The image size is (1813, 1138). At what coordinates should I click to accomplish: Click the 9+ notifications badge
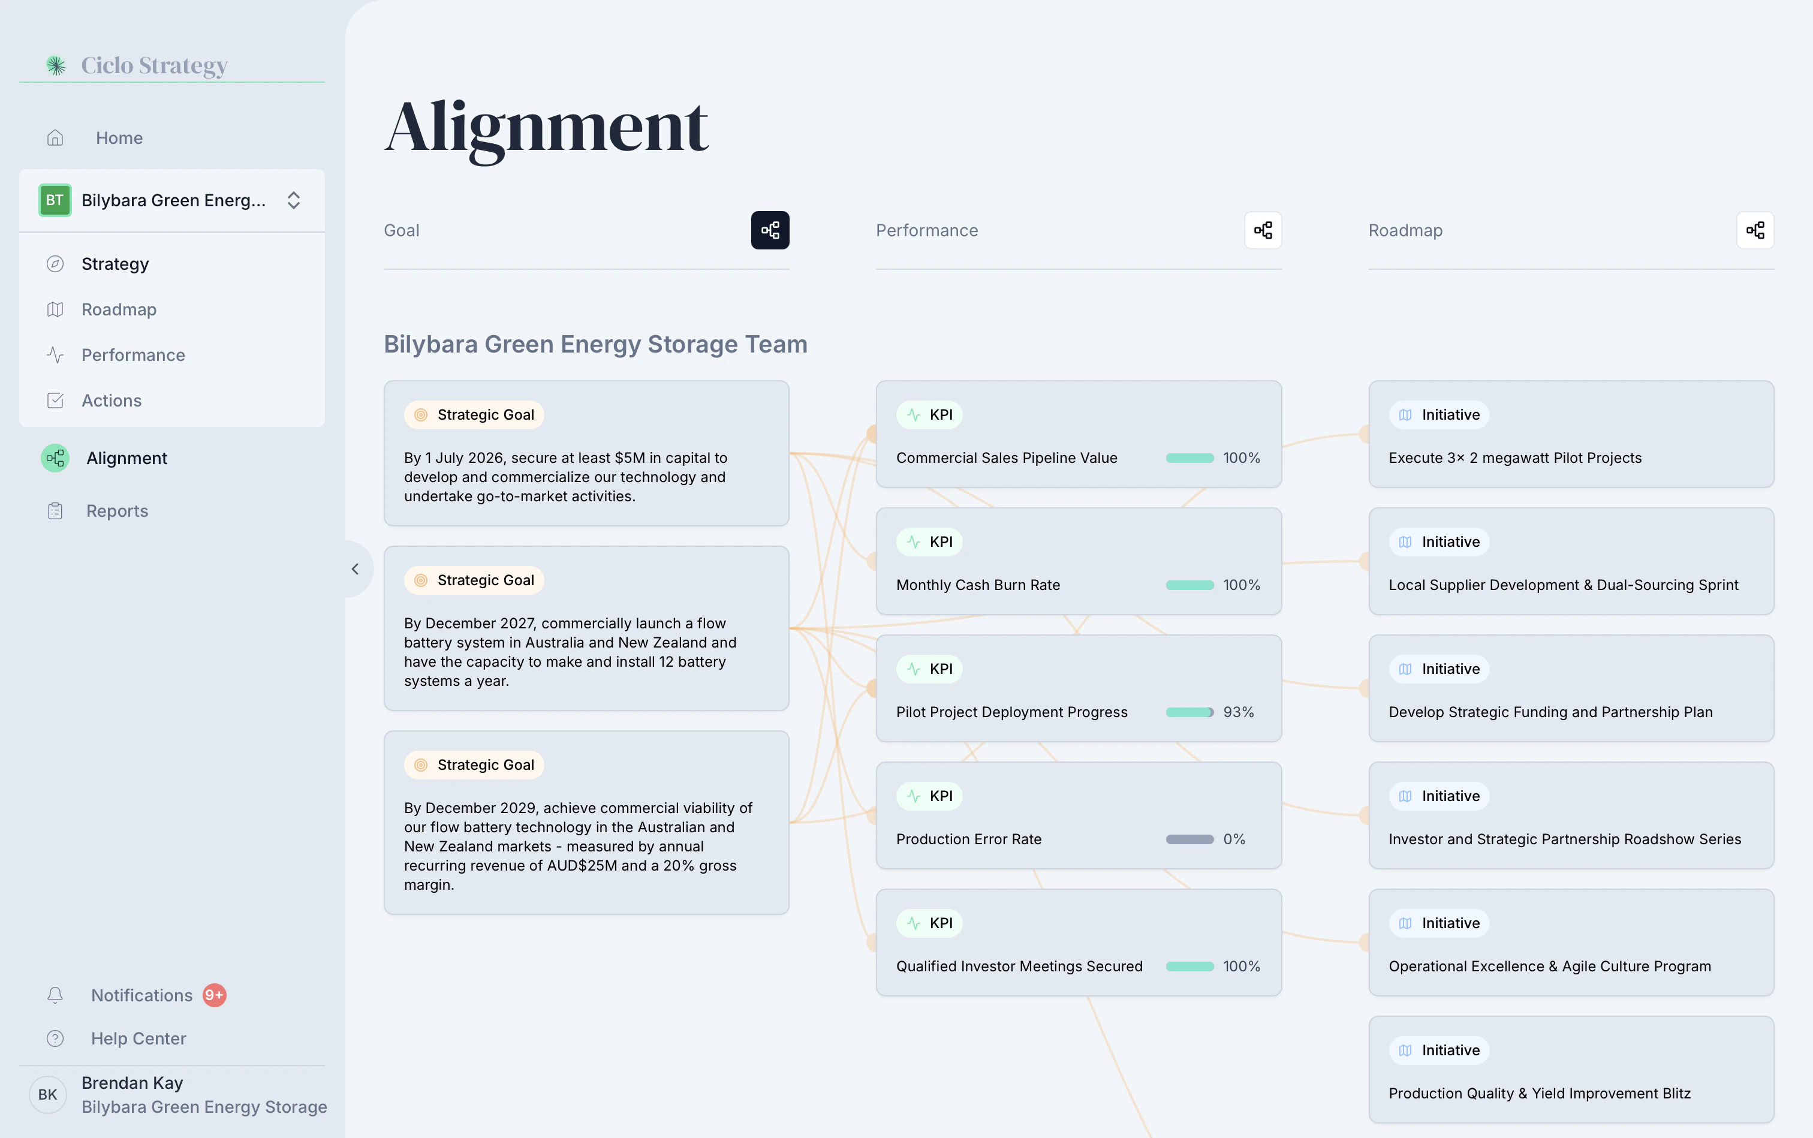pos(215,995)
